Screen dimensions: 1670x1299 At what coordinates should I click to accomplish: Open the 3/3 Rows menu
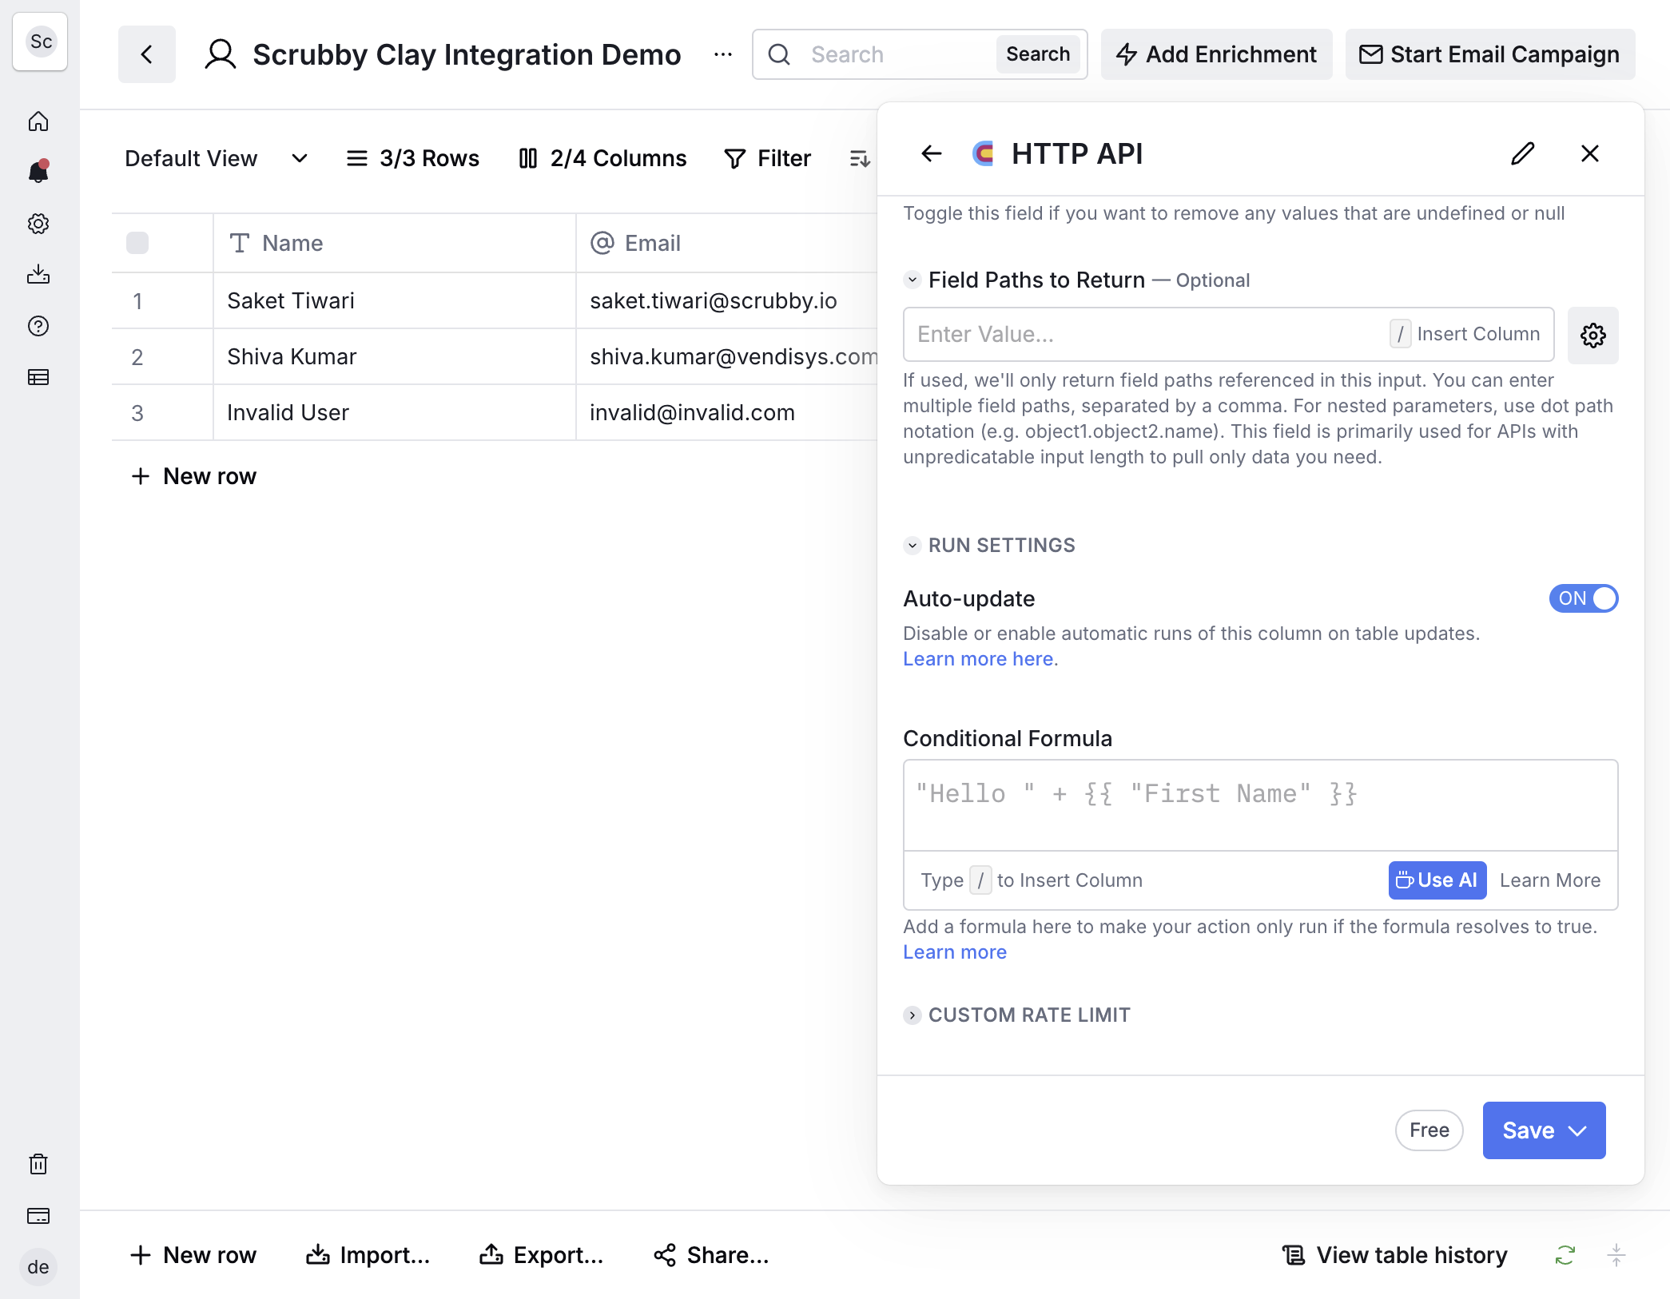412,158
